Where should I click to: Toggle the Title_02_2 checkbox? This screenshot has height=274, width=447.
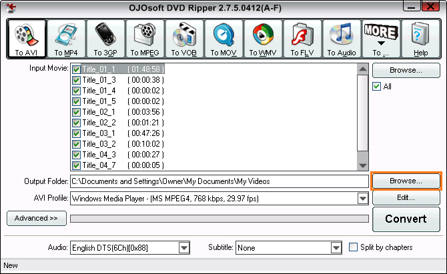[76, 123]
